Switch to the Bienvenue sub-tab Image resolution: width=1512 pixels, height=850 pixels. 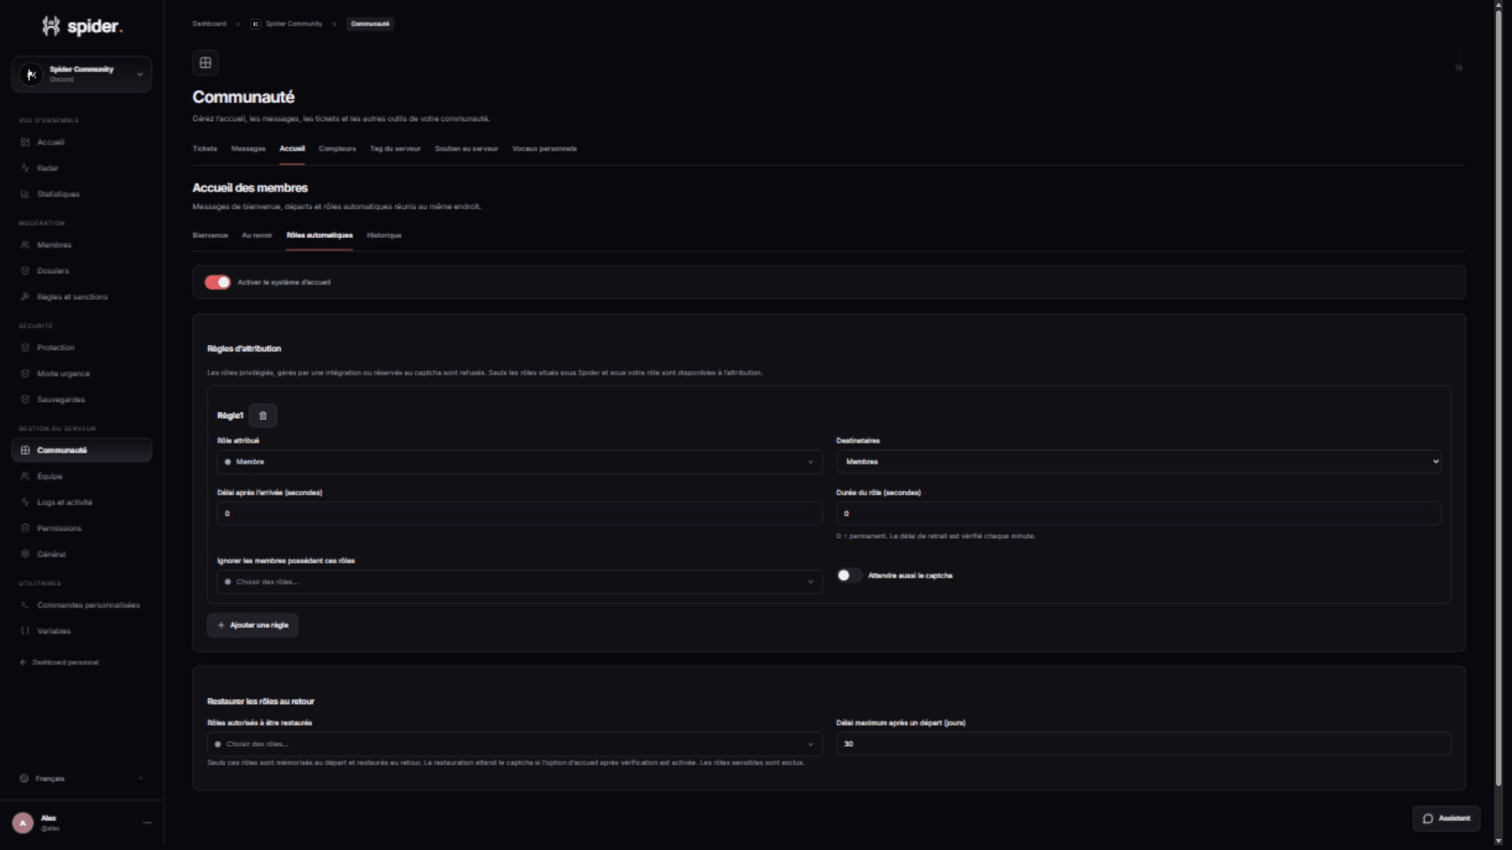[210, 236]
